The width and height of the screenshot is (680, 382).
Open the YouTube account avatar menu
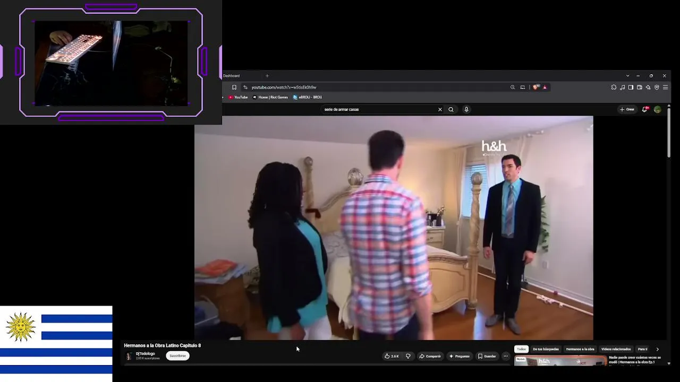[658, 110]
